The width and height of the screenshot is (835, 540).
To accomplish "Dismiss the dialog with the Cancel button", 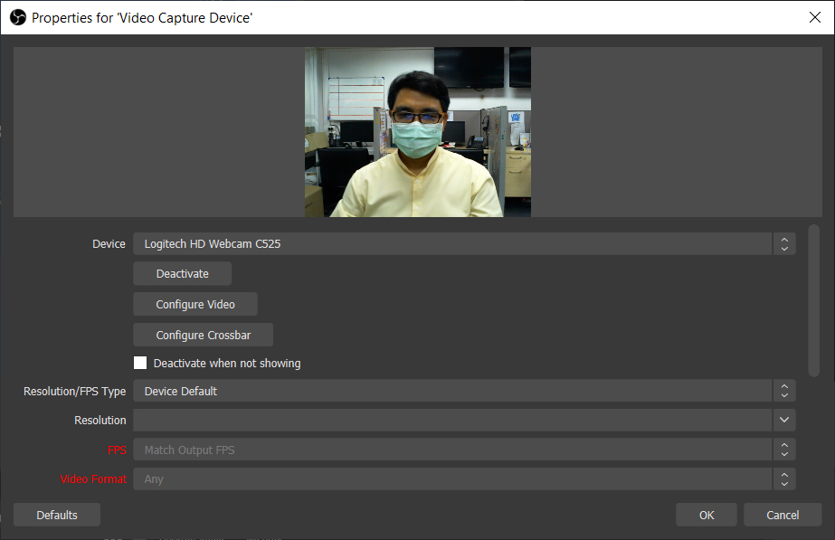I will point(782,514).
